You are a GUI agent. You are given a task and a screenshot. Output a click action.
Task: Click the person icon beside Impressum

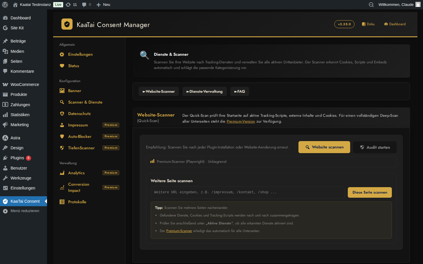(62, 125)
